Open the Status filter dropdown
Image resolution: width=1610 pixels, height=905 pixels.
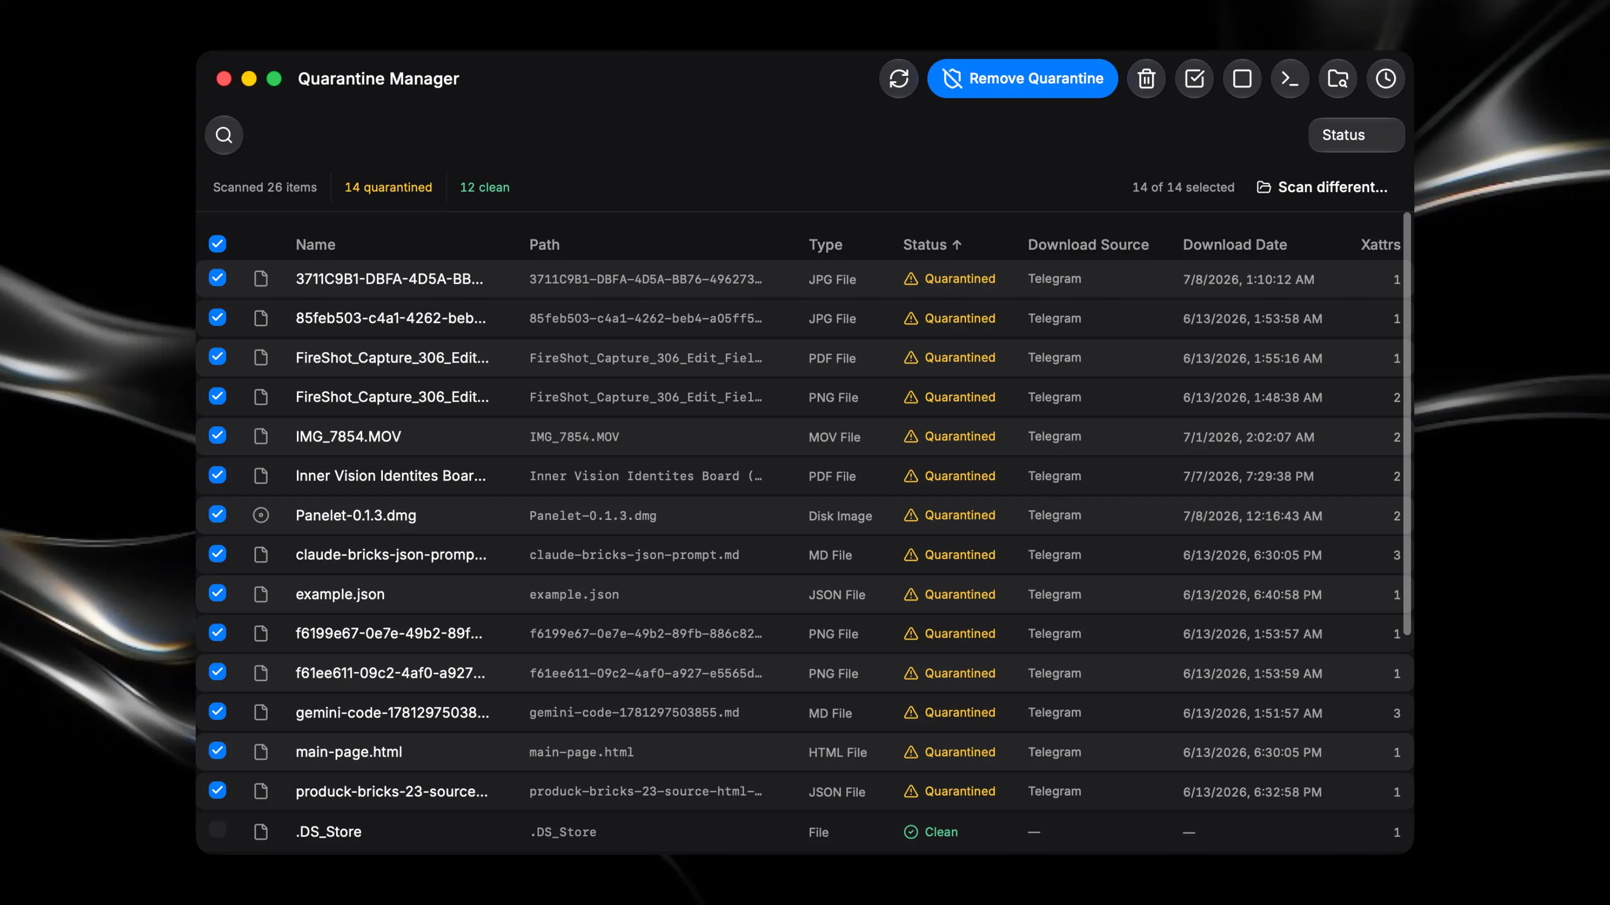1356,135
